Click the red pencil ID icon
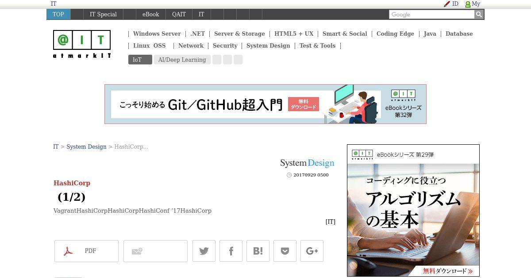The height and width of the screenshot is (278, 531). click(447, 4)
